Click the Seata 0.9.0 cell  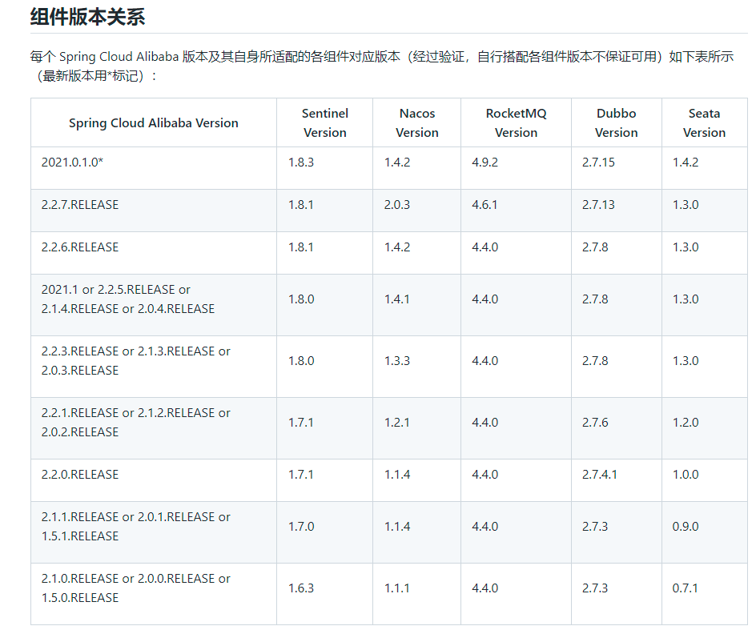(686, 527)
